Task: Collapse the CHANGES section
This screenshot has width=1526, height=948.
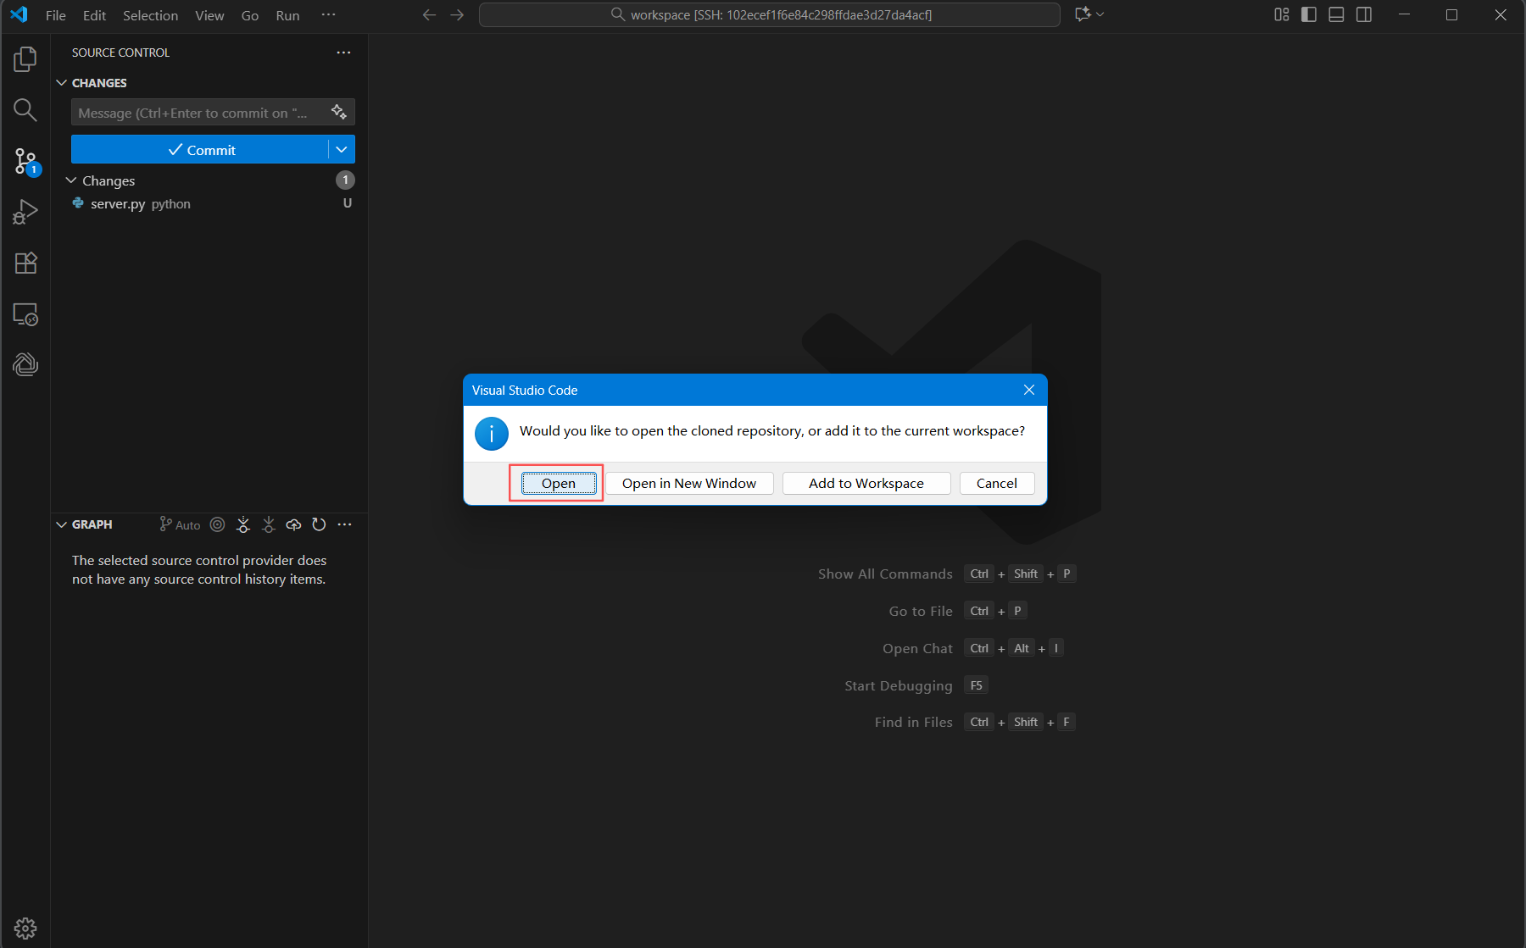Action: point(61,83)
